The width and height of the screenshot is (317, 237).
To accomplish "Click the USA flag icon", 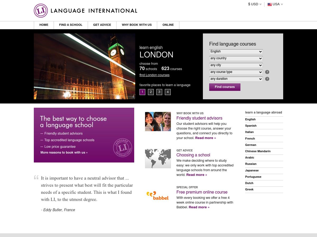I will click(270, 4).
